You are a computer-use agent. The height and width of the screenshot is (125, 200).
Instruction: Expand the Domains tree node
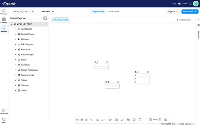(15, 39)
